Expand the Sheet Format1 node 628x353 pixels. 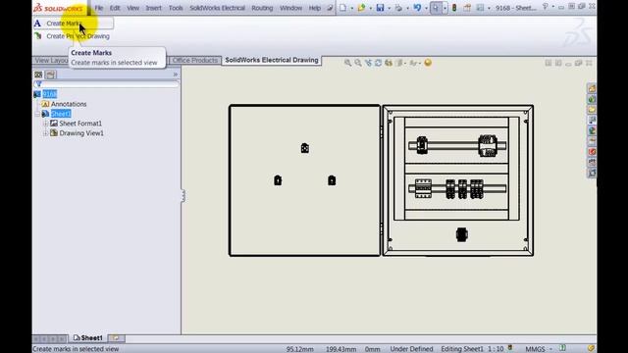coord(46,124)
